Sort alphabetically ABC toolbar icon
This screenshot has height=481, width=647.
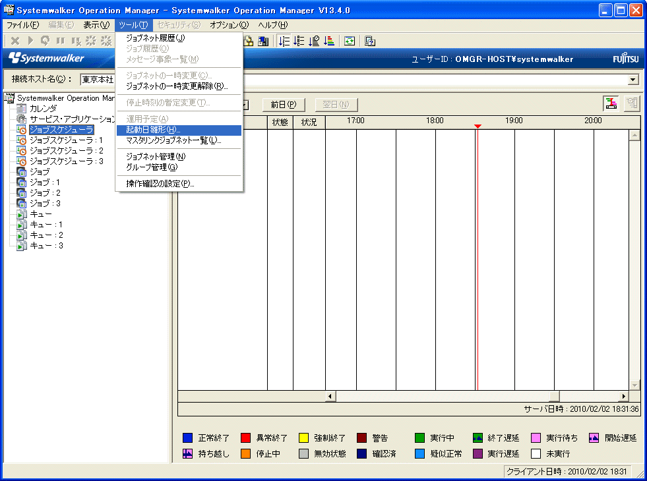[x=299, y=42]
